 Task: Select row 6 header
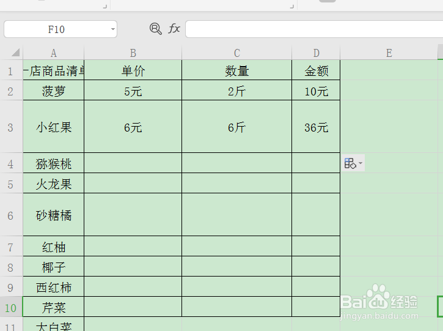click(x=11, y=215)
